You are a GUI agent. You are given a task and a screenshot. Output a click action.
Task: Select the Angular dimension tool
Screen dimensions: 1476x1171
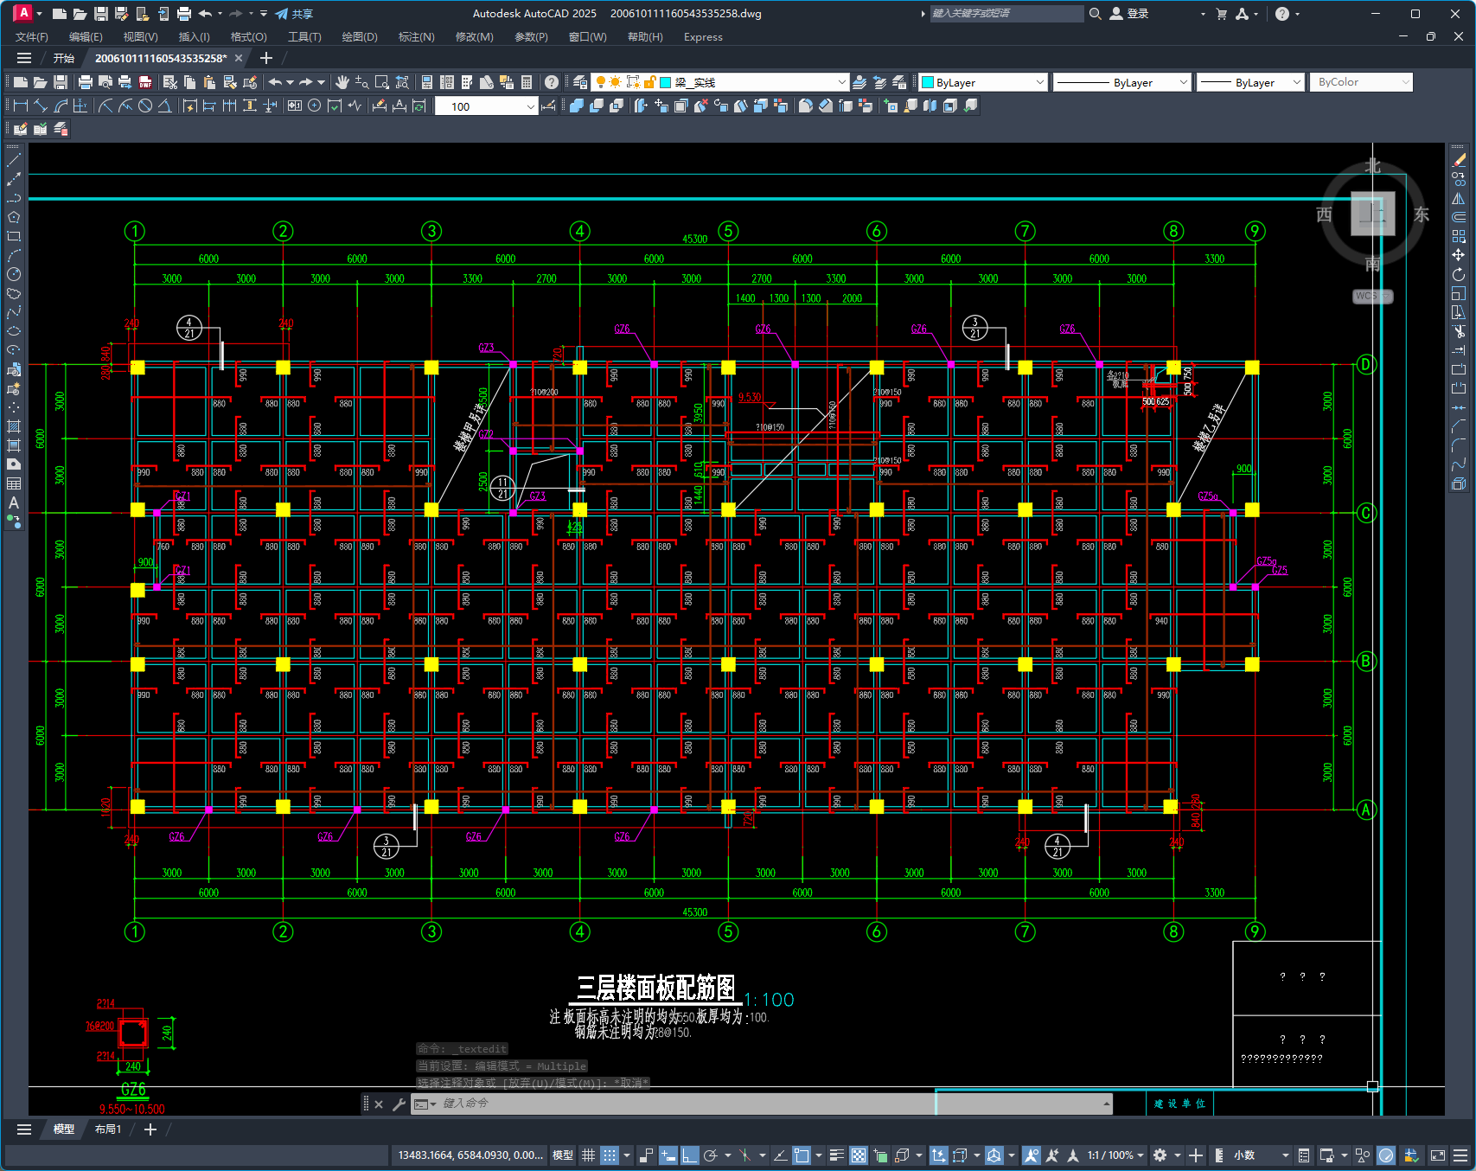click(164, 106)
